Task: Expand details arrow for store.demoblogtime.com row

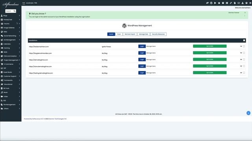Action: (241, 66)
